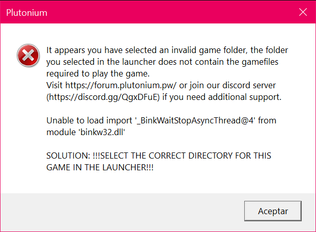Click the forum.plutonium.pw URL text
Image resolution: width=316 pixels, height=232 pixels.
click(121, 86)
